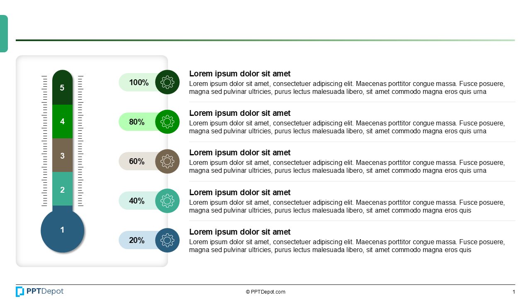This screenshot has width=531, height=299.
Task: Click the brown gear icon beside 60%
Action: click(x=167, y=161)
